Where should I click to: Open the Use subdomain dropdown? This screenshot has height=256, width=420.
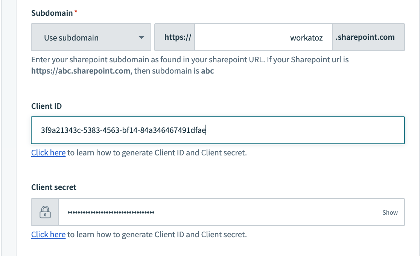pyautogui.click(x=90, y=38)
